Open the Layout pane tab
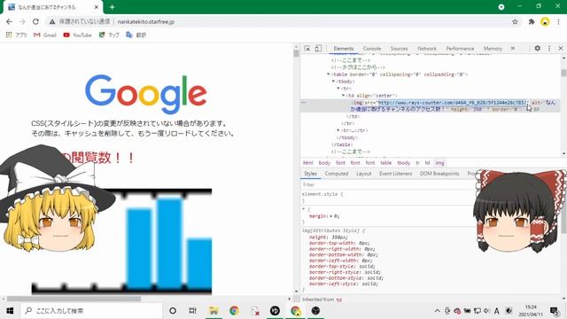This screenshot has width=567, height=319. 363,174
